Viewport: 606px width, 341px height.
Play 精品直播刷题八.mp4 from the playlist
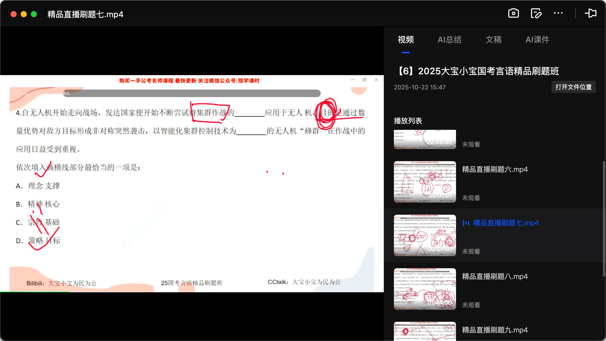point(494,276)
